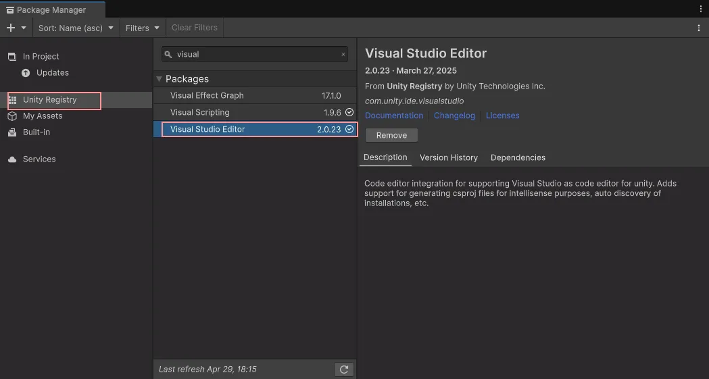The image size is (709, 379).
Task: Open the Changelog link
Action: click(454, 116)
